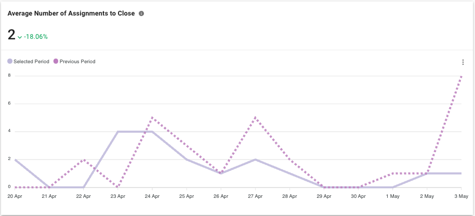Click the Selected Period legend color dot
This screenshot has width=475, height=216.
click(x=10, y=62)
